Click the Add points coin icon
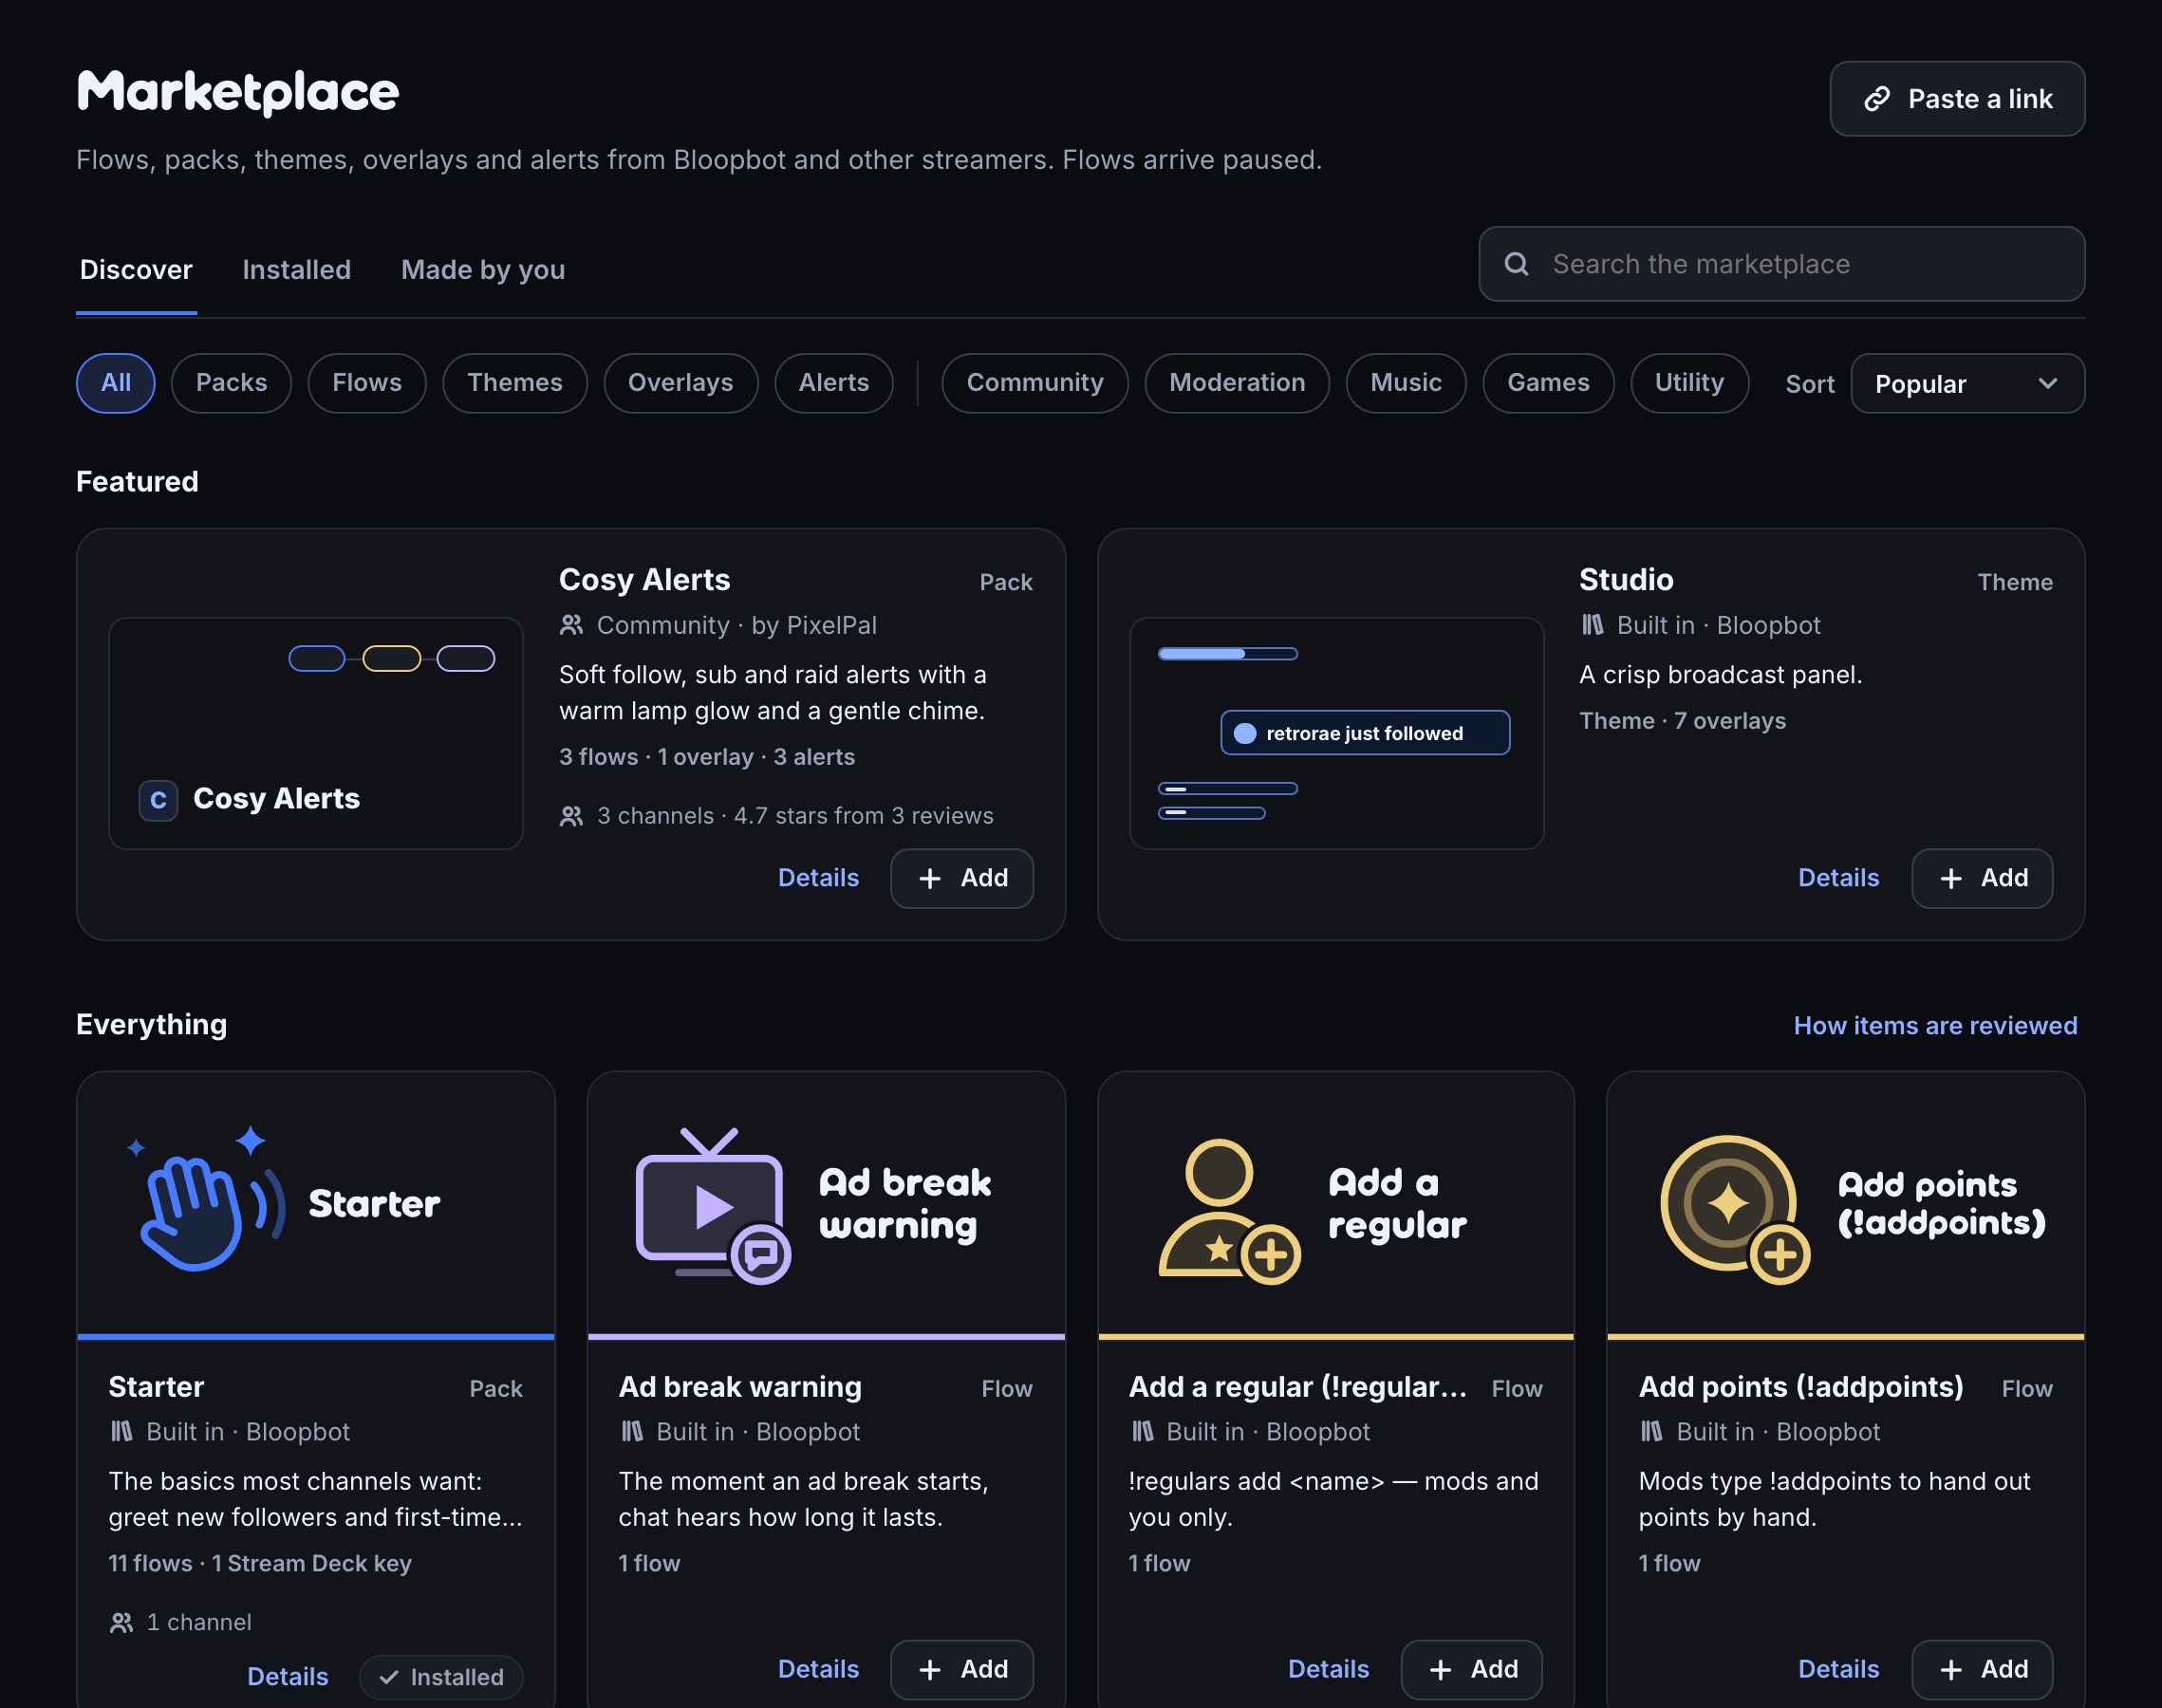Screen dimensions: 2162x1708 [x=1735, y=1209]
